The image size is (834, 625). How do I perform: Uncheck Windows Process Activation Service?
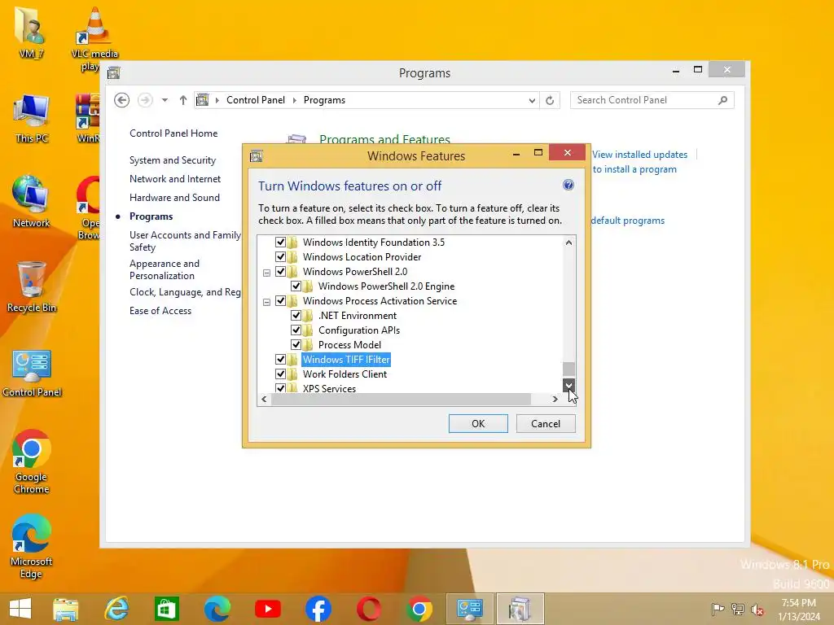(280, 301)
